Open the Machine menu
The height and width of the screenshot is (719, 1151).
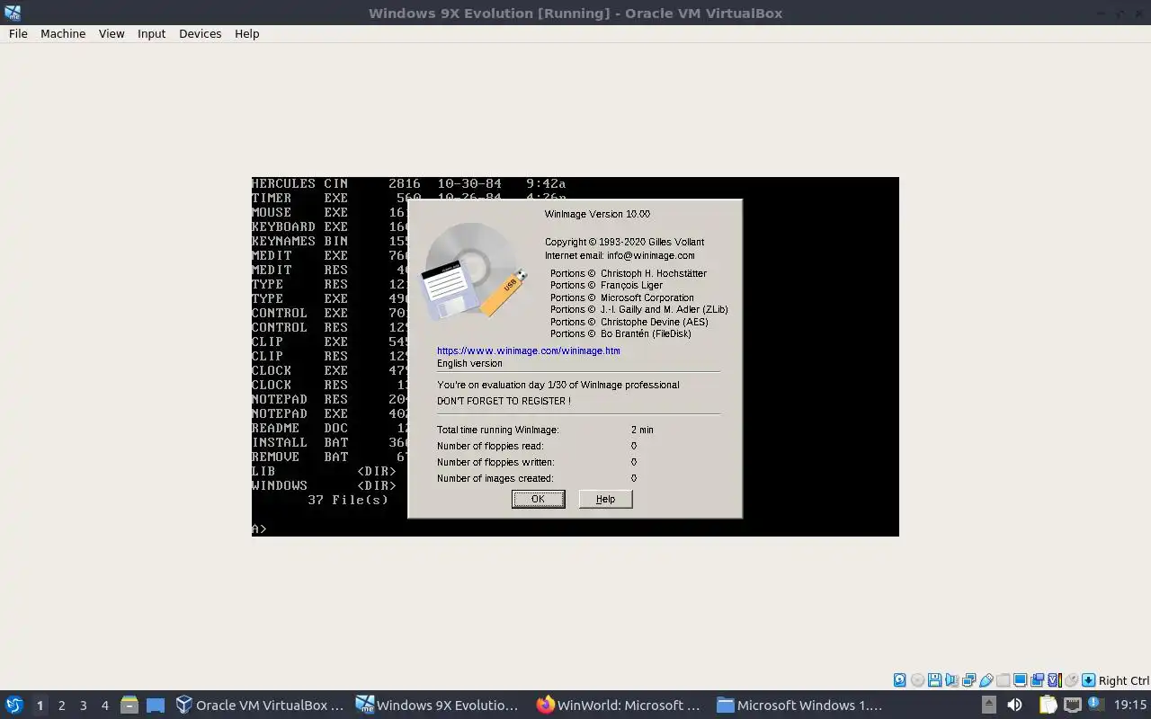[x=63, y=33]
